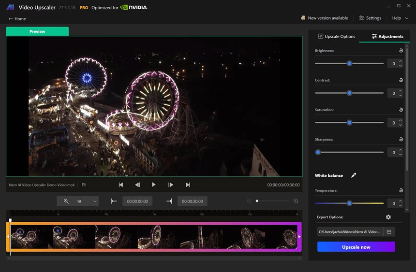Click the Nero AI app logo
This screenshot has height=272, width=416.
(10, 7)
